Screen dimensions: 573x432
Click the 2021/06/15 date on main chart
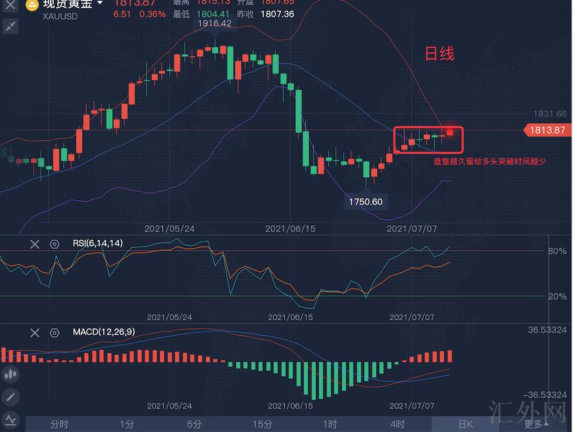290,229
